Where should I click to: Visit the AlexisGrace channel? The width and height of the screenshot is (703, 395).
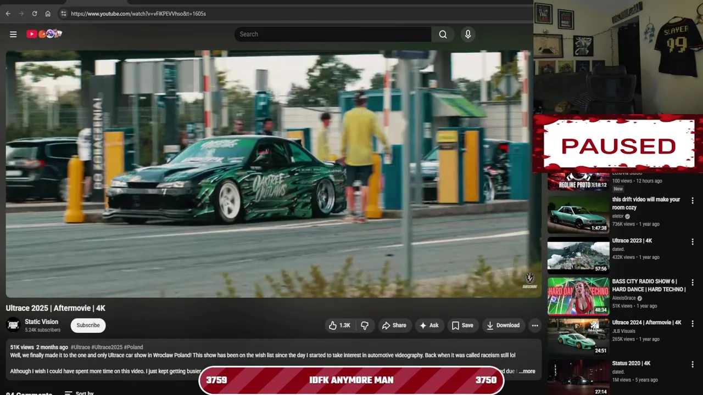[x=624, y=298]
